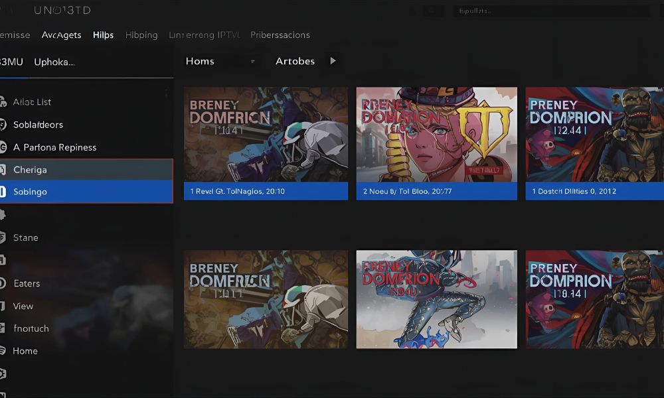Image resolution: width=664 pixels, height=398 pixels.
Task: Open the Priberssacions menu item
Action: (280, 35)
